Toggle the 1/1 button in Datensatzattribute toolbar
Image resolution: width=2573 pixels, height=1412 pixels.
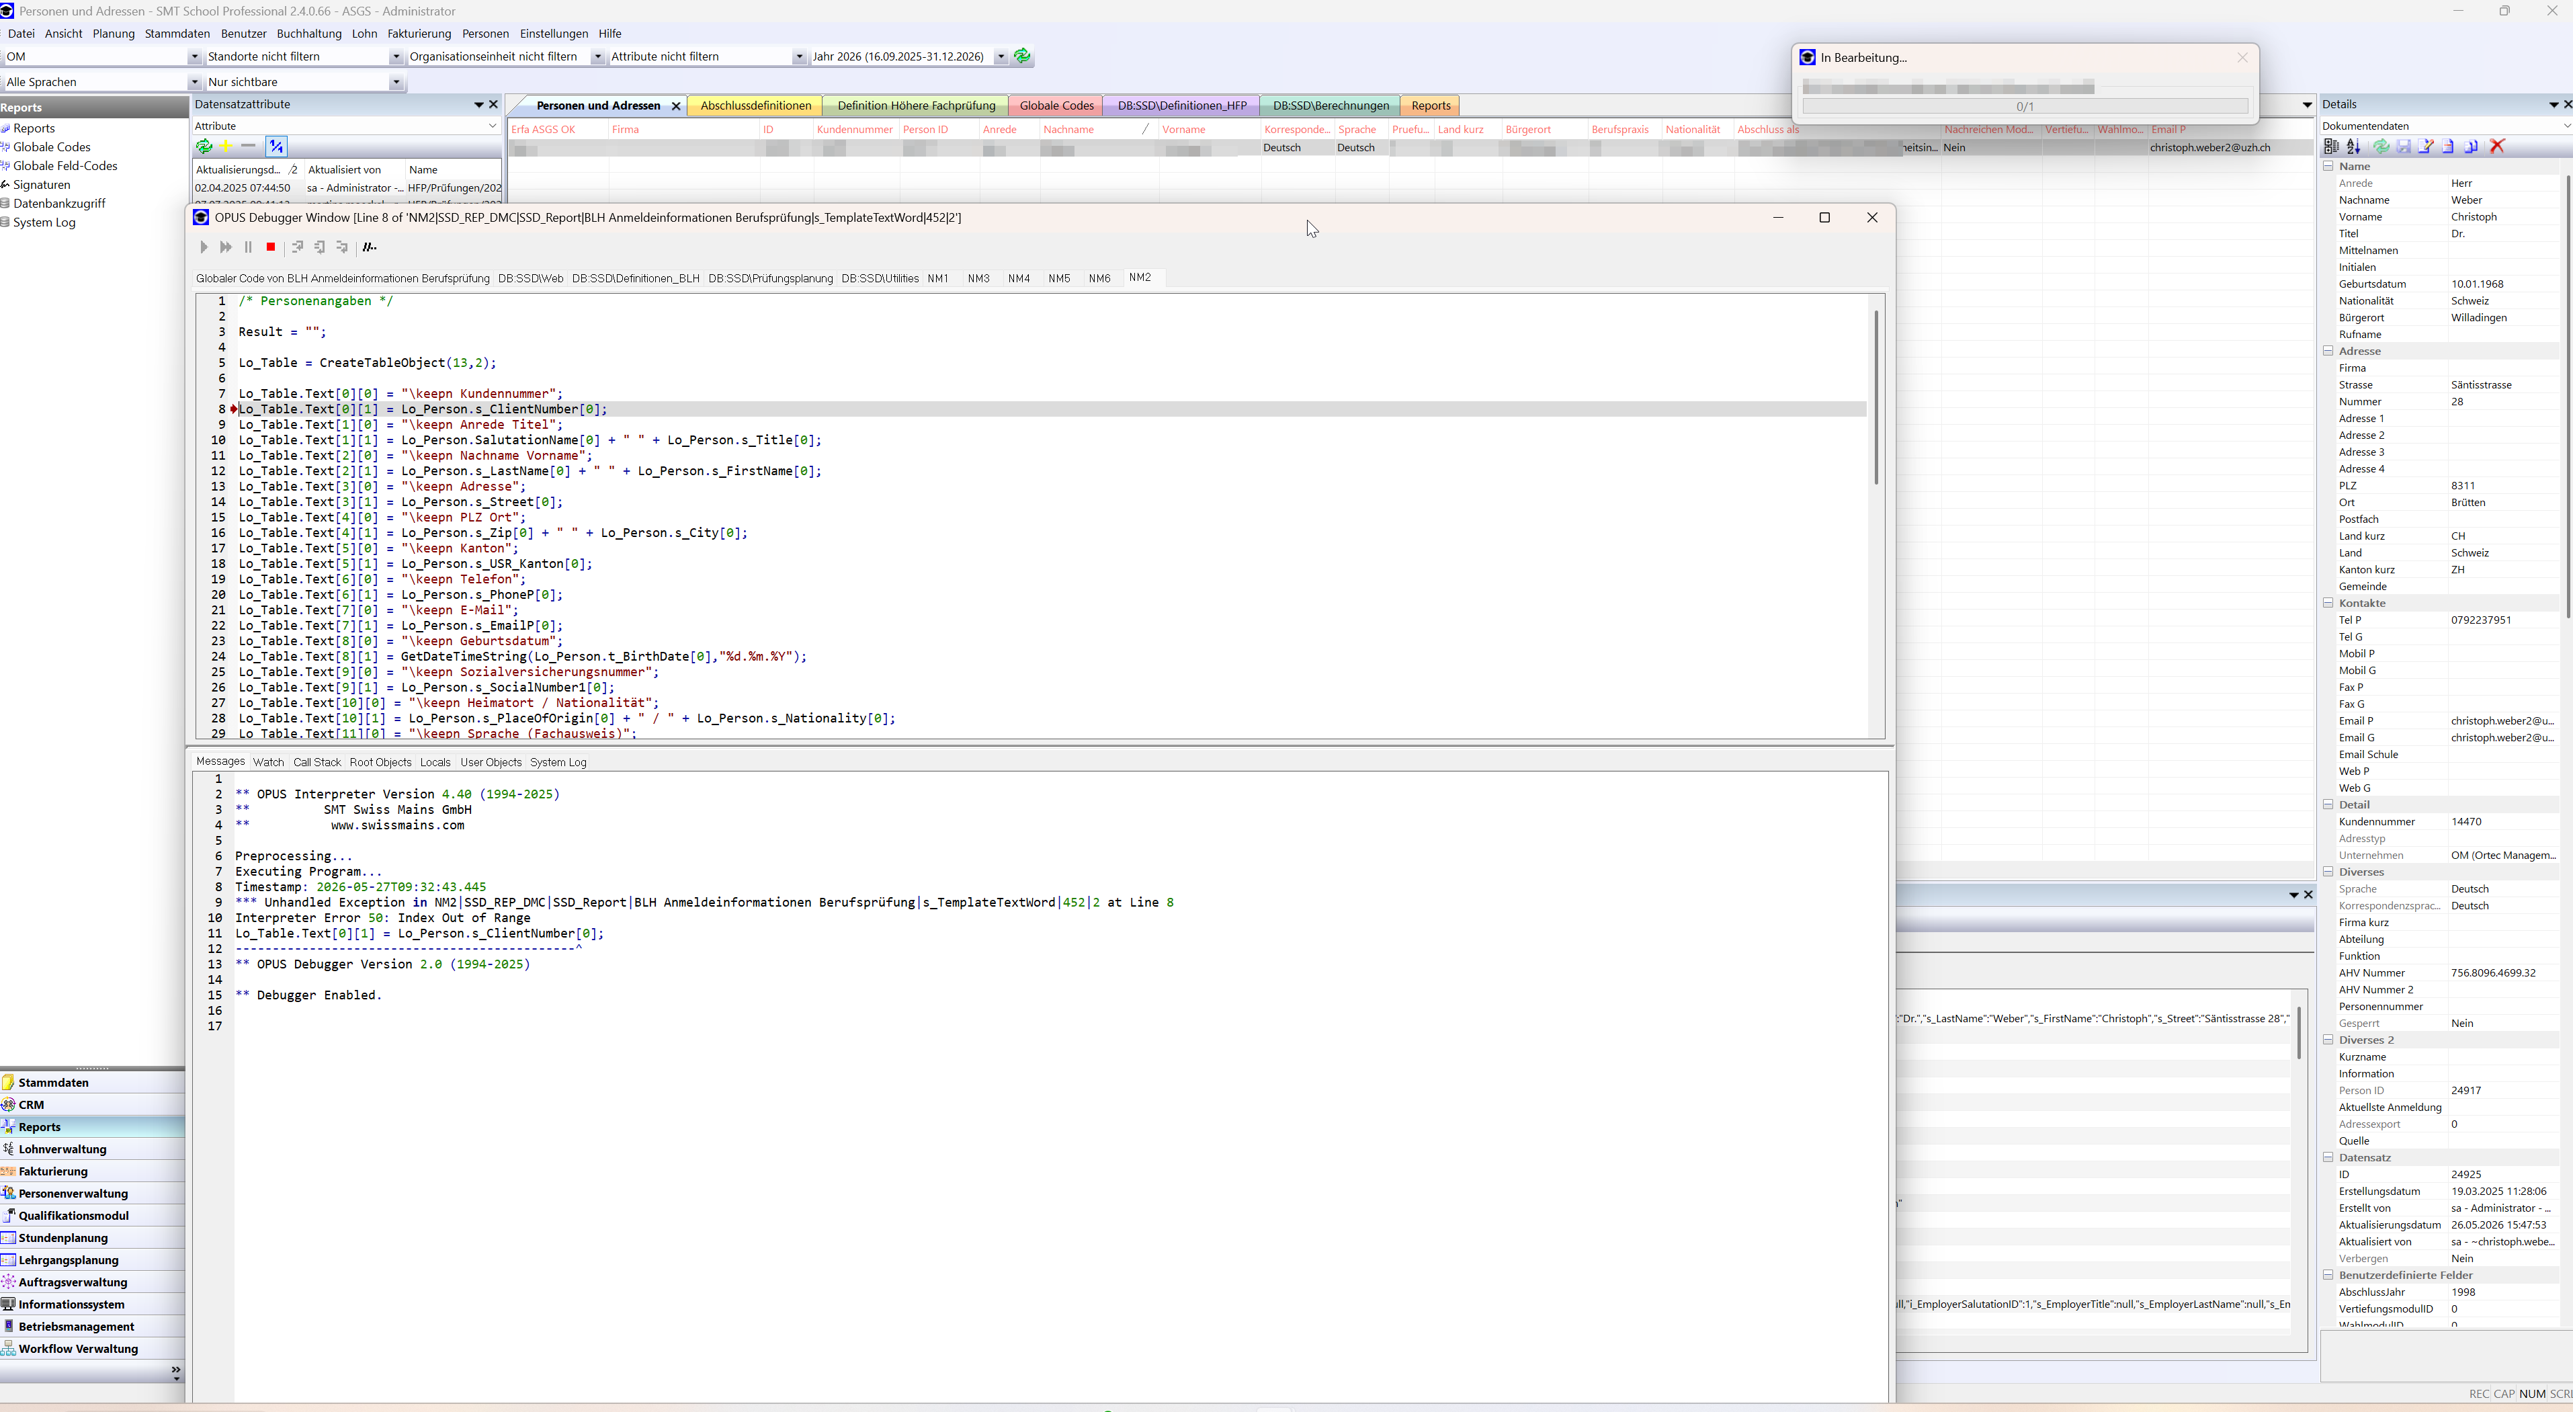click(x=277, y=146)
